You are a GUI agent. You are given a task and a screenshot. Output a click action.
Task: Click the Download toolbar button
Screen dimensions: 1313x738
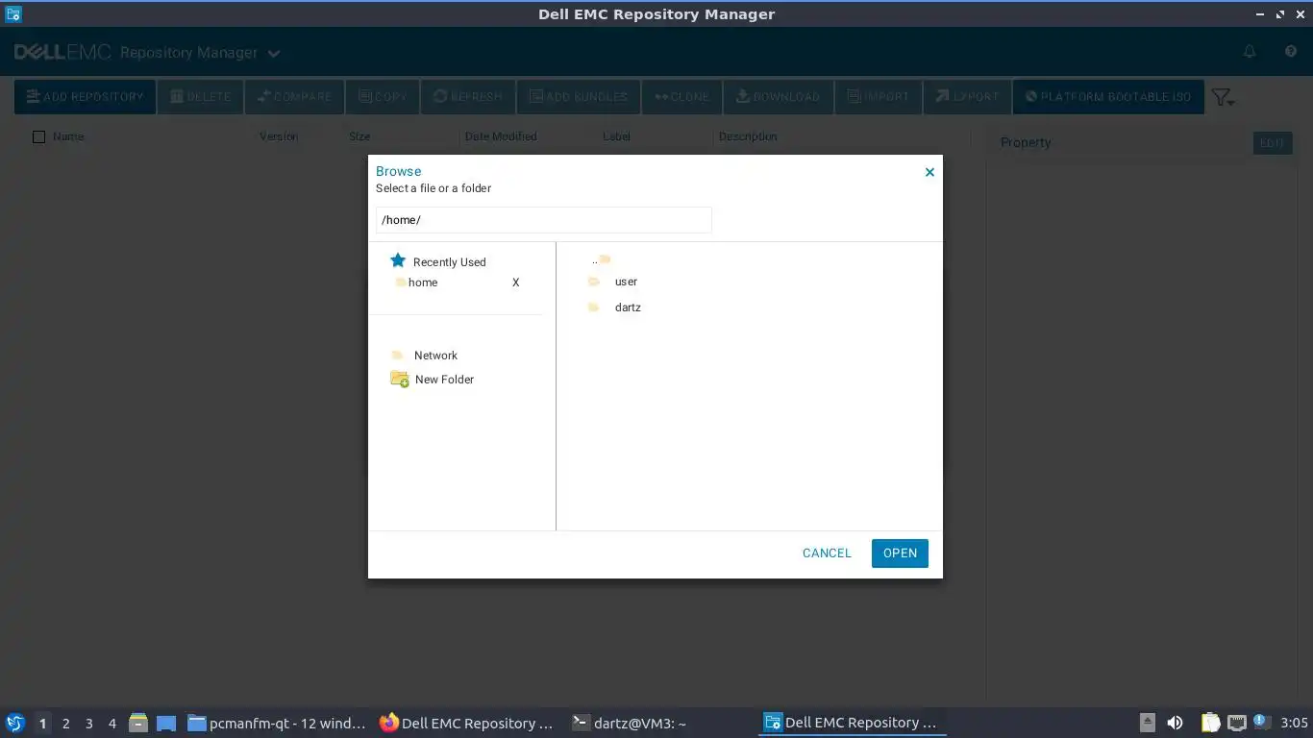click(x=779, y=96)
